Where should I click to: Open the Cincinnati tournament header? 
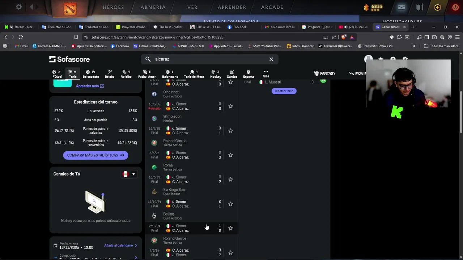coord(191,94)
